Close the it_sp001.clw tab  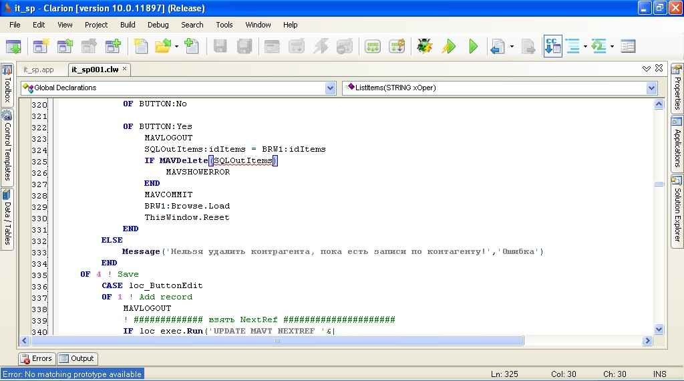[124, 69]
